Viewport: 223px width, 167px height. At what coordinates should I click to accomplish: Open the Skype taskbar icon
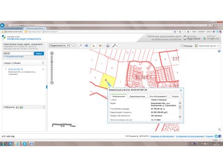(x=25, y=144)
